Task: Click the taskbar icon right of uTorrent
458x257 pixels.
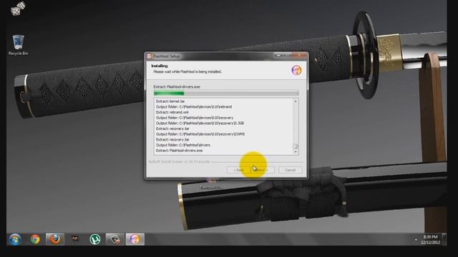Action: pyautogui.click(x=114, y=239)
